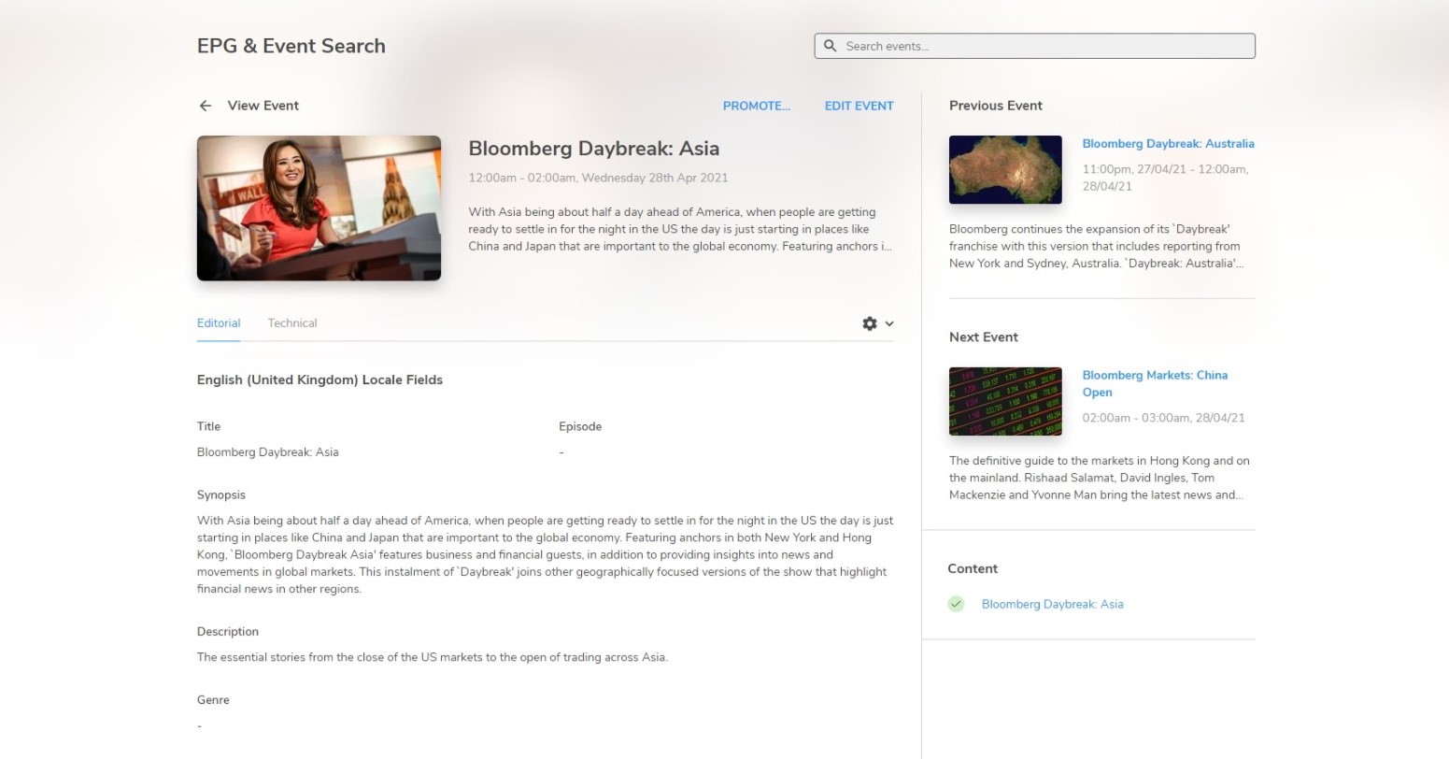1449x759 pixels.
Task: Click the EDIT EVENT button
Action: [859, 106]
